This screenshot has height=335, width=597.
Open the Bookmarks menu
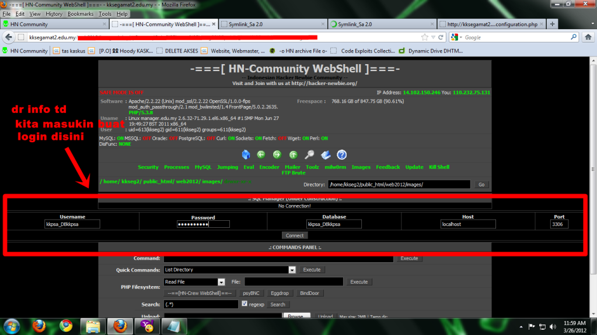click(x=80, y=13)
